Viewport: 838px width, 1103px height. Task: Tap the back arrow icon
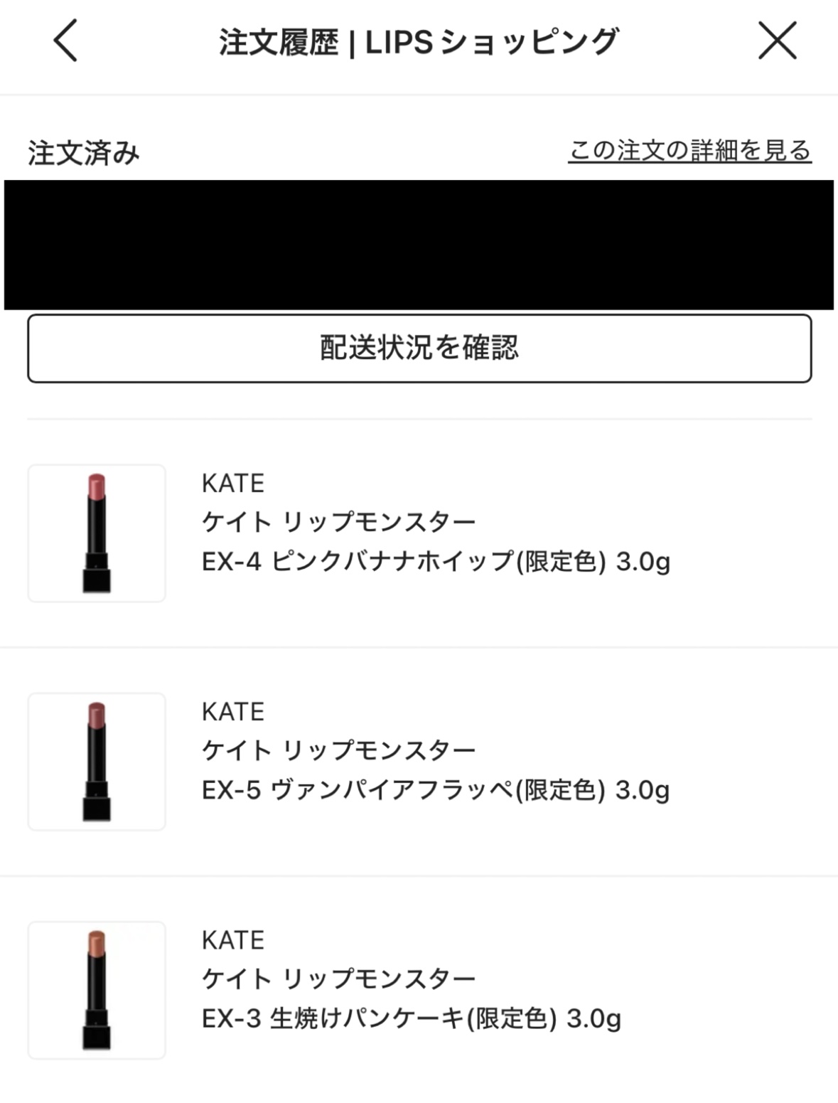pyautogui.click(x=65, y=41)
